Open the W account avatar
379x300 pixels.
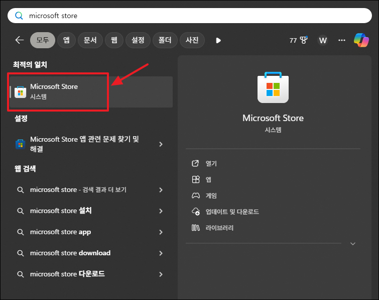coord(323,40)
